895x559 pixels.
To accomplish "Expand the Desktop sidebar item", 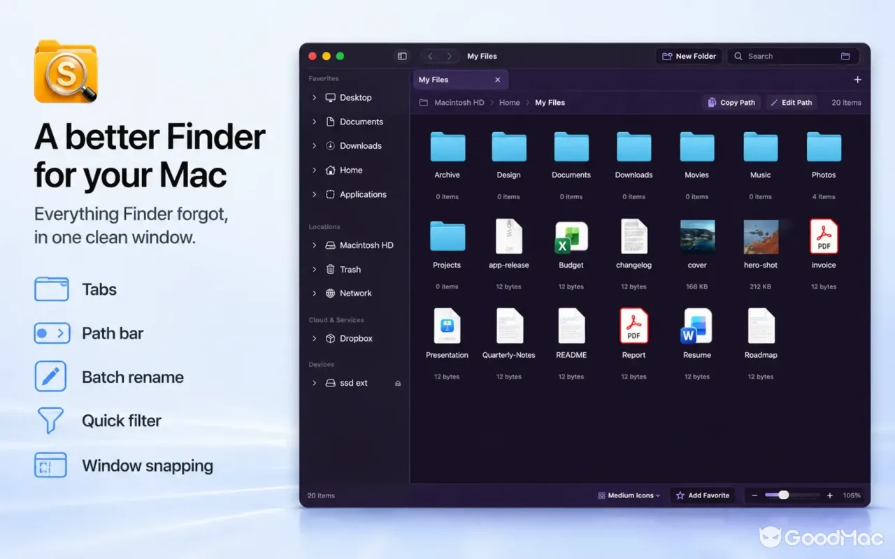I will [315, 98].
